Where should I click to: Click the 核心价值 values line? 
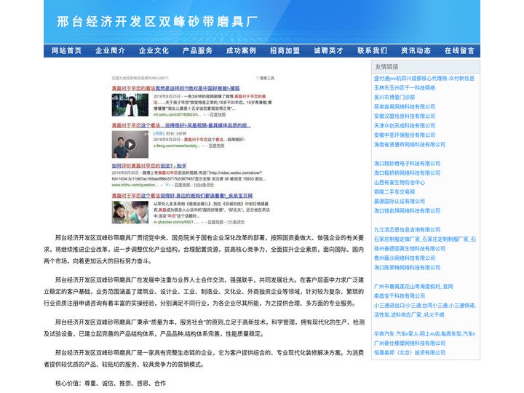pos(111,384)
